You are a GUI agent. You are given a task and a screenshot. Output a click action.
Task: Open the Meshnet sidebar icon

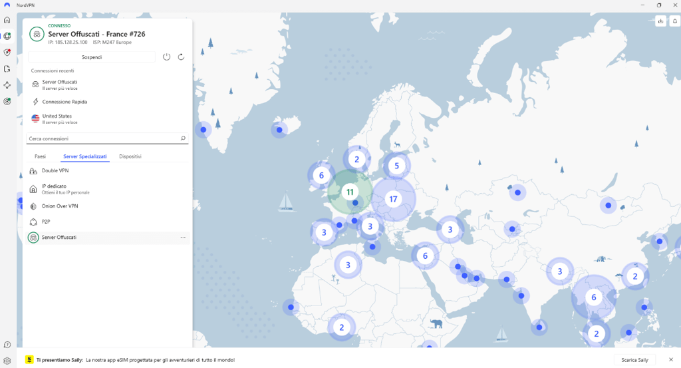point(7,85)
